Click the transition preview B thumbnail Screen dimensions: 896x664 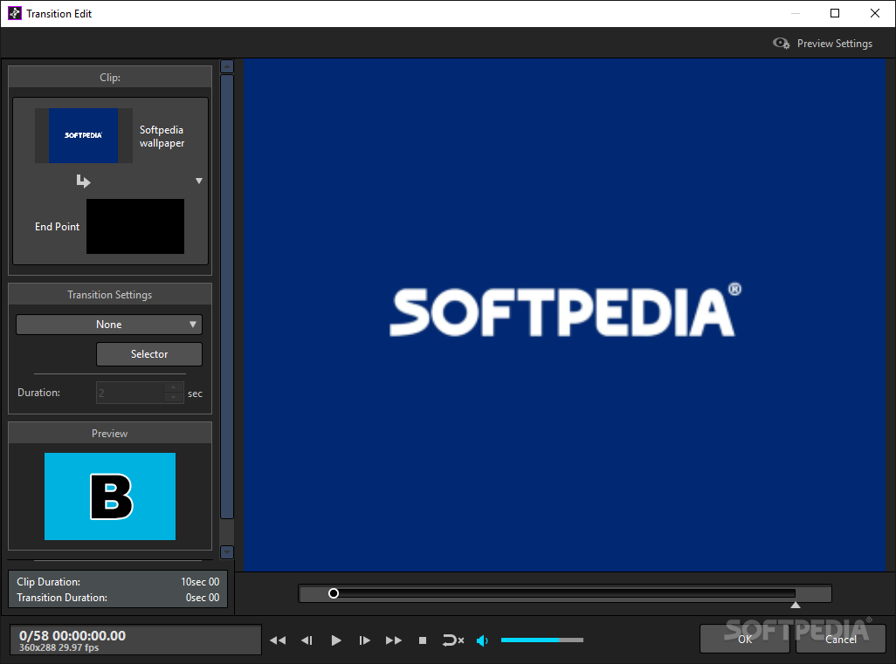click(x=110, y=496)
